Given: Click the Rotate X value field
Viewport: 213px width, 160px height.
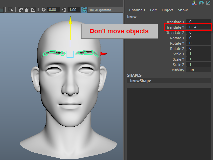Looking at the screenshot, I should 199,38.
